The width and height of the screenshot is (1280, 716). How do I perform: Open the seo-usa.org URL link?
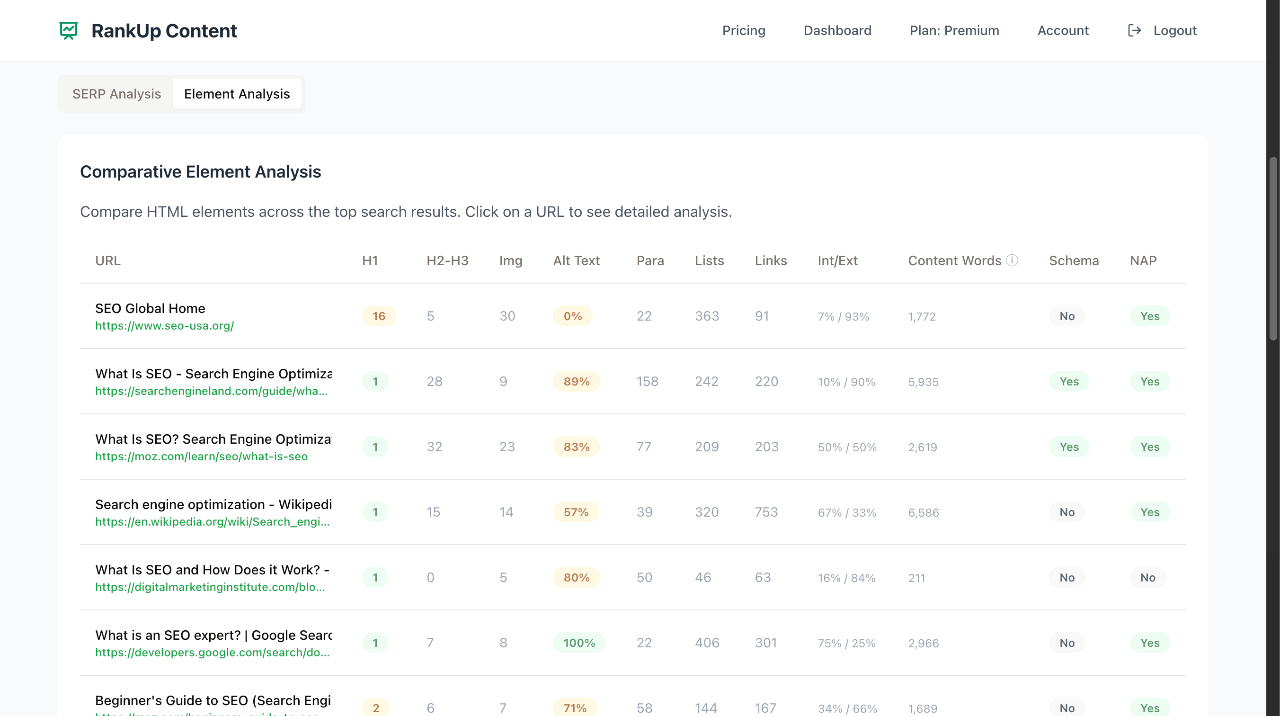tap(164, 326)
